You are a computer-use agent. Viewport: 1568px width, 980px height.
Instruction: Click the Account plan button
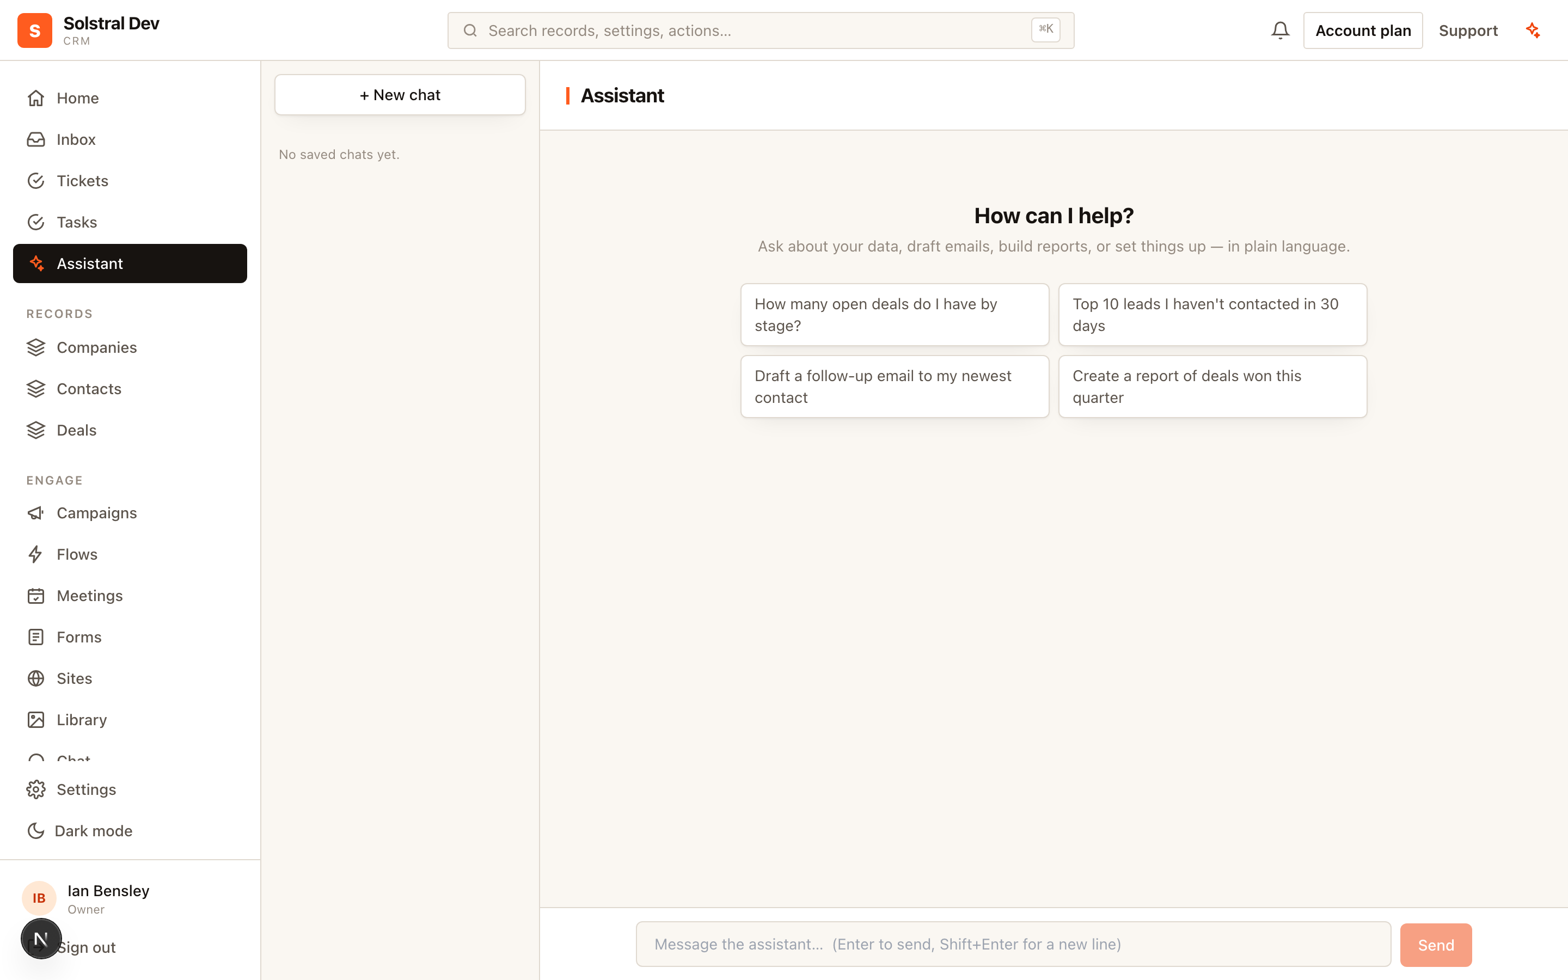(1363, 30)
